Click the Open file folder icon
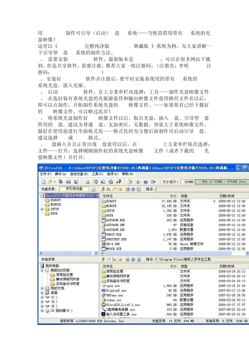This screenshot has height=353, width=249. [x=50, y=182]
